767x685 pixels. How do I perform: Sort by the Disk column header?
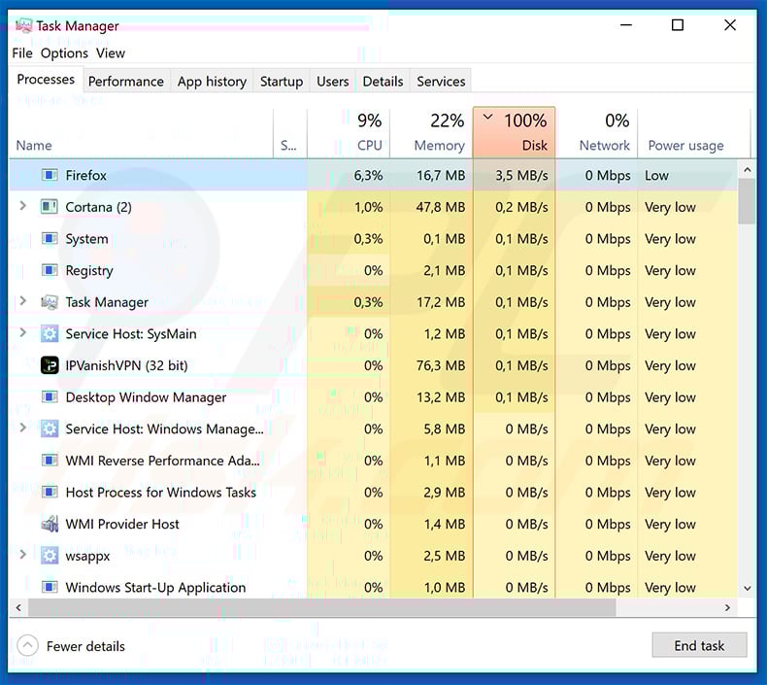[x=514, y=133]
